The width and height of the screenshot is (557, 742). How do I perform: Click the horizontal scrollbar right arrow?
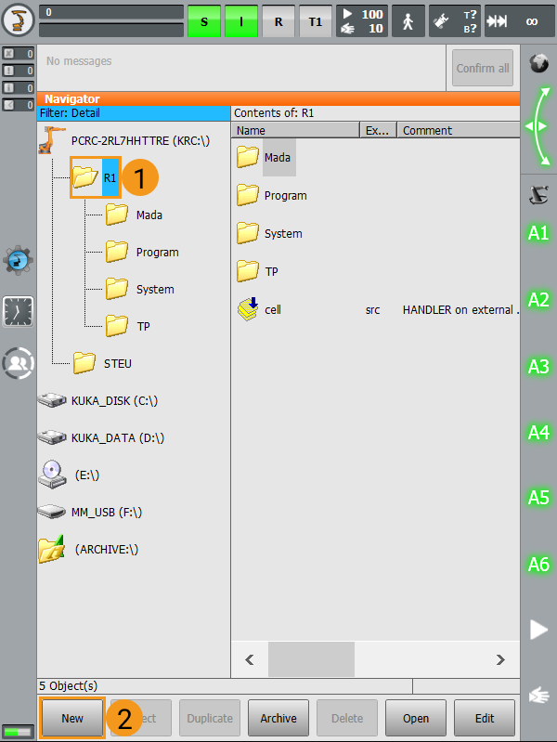(500, 659)
